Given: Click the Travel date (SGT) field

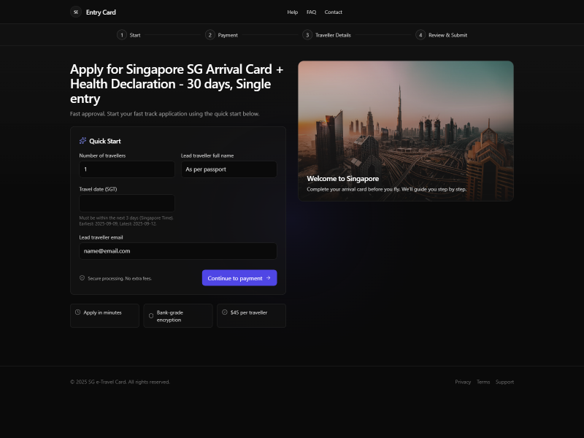Looking at the screenshot, I should pos(126,203).
